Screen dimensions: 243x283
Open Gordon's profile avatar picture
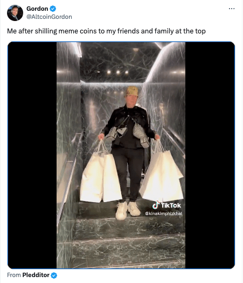(x=15, y=13)
